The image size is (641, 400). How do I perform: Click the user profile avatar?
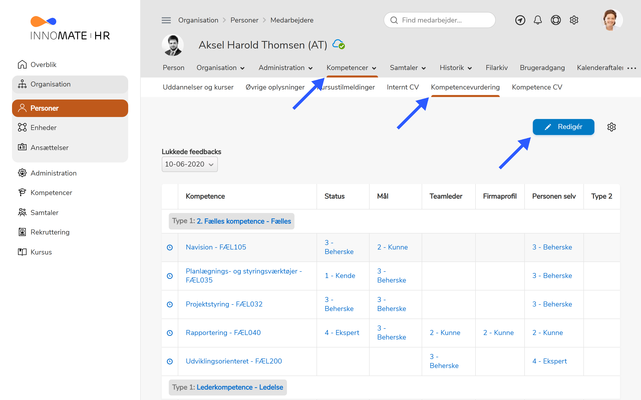(x=612, y=20)
